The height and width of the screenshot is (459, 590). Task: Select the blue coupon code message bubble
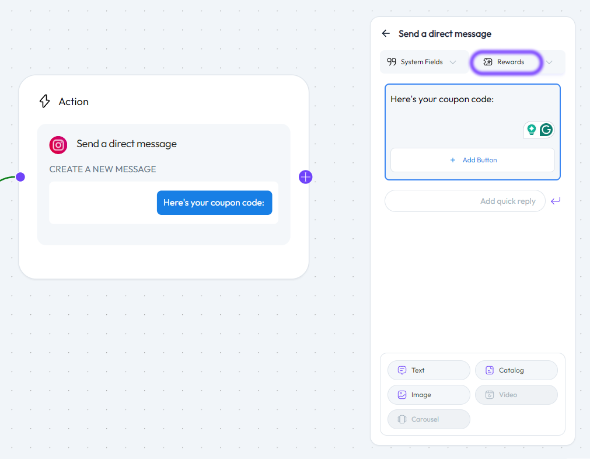[214, 203]
